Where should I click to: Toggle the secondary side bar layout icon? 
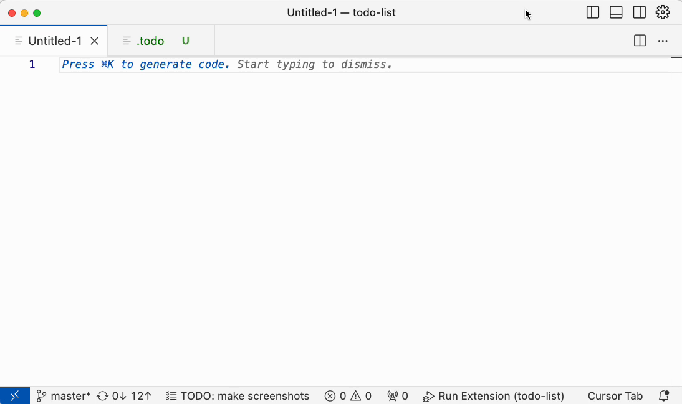(x=640, y=12)
